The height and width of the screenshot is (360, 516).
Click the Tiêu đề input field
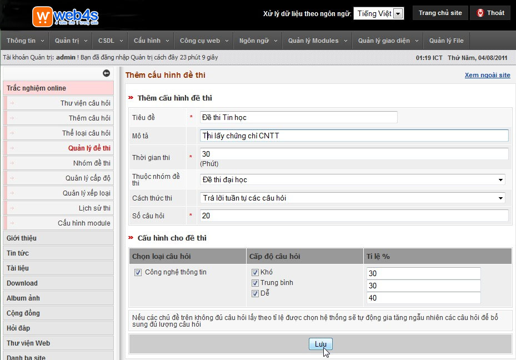coord(298,117)
